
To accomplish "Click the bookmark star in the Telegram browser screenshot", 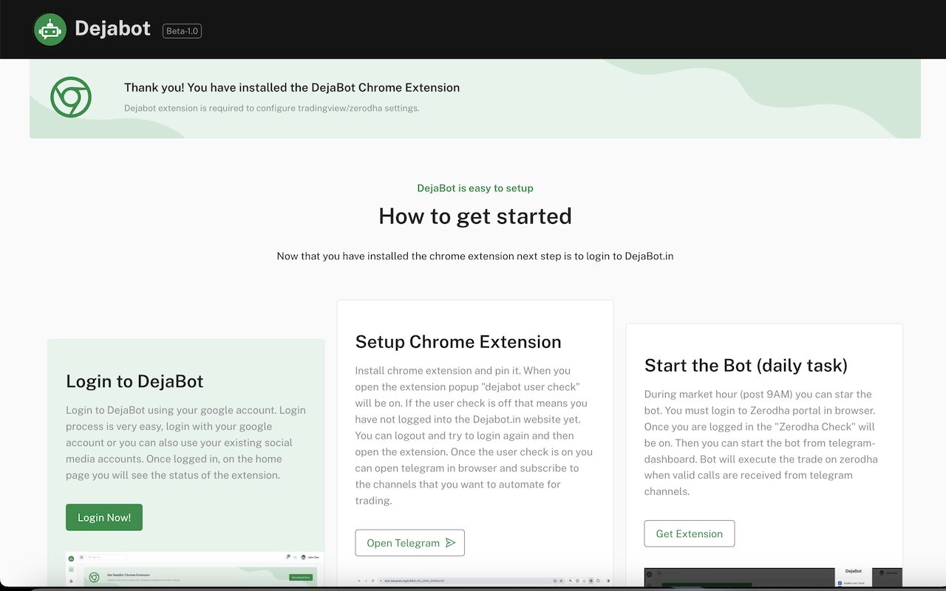I will [562, 581].
